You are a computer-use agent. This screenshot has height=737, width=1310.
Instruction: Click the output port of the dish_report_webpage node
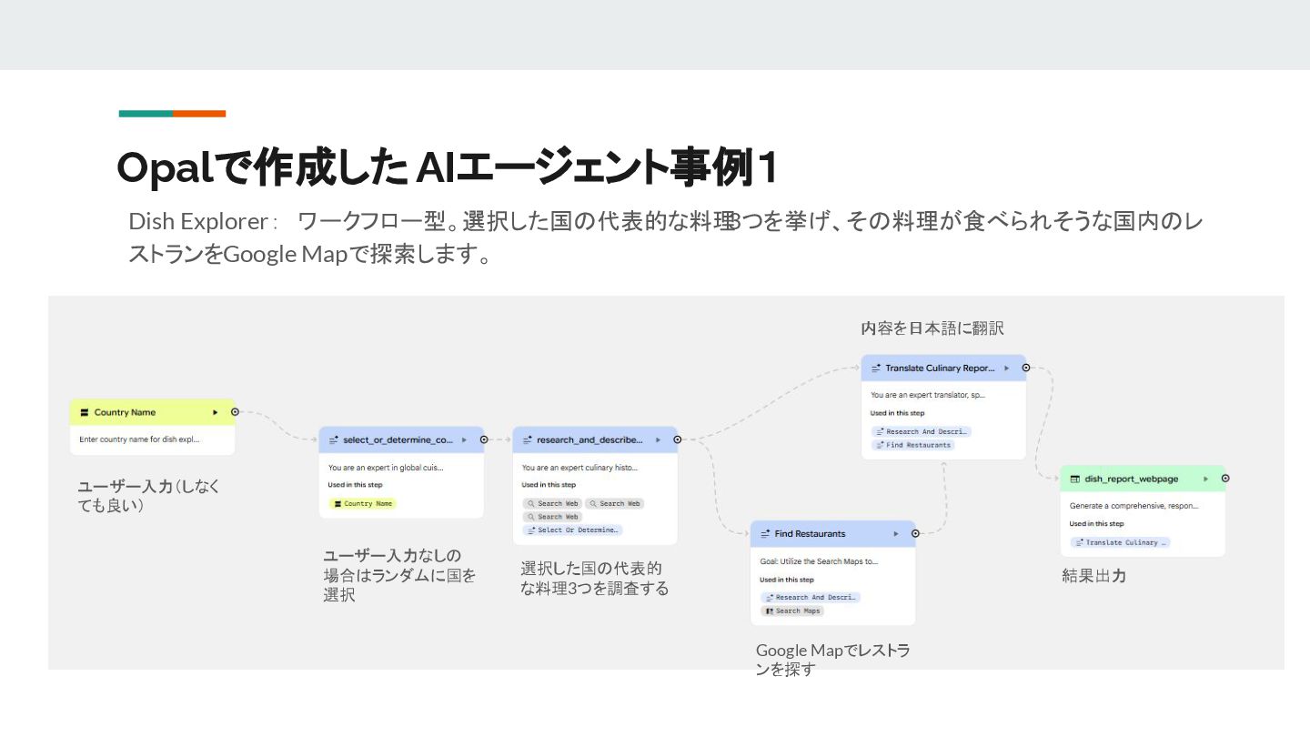click(1225, 479)
